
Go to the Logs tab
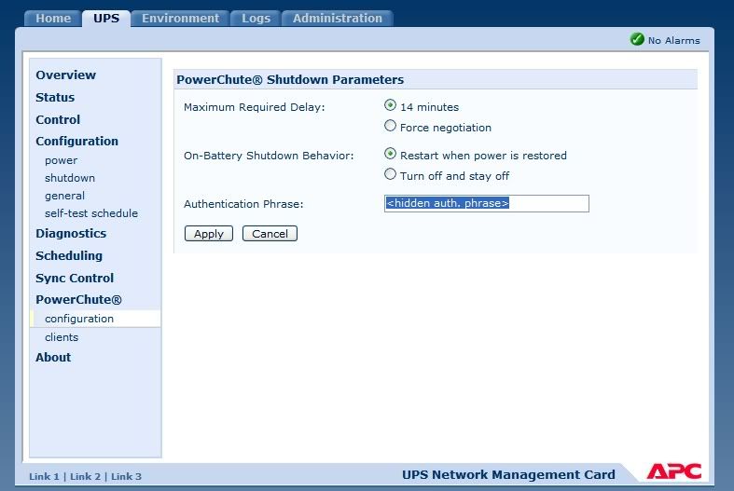[x=256, y=19]
